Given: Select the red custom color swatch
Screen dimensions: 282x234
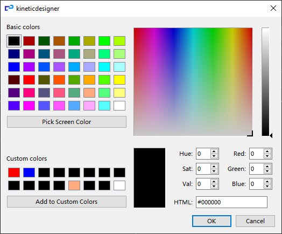Looking at the screenshot, I should (x=14, y=173).
